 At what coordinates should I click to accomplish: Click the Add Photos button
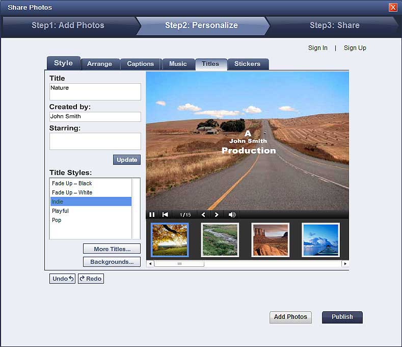pyautogui.click(x=290, y=317)
